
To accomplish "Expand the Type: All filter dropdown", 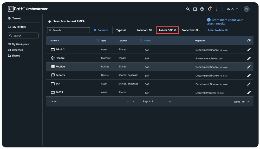I will pyautogui.click(x=123, y=30).
